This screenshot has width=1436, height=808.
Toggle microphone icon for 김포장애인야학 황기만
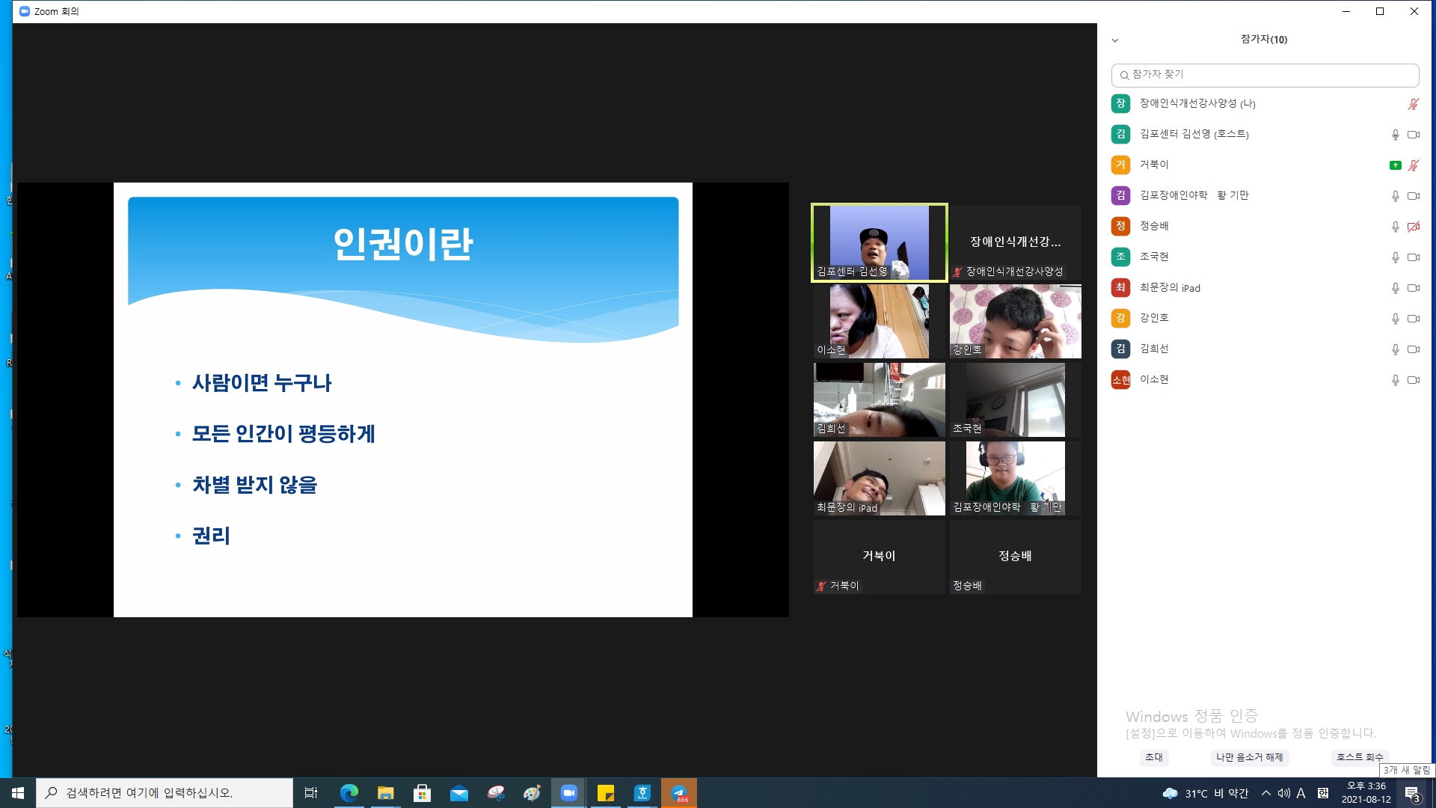coord(1395,196)
